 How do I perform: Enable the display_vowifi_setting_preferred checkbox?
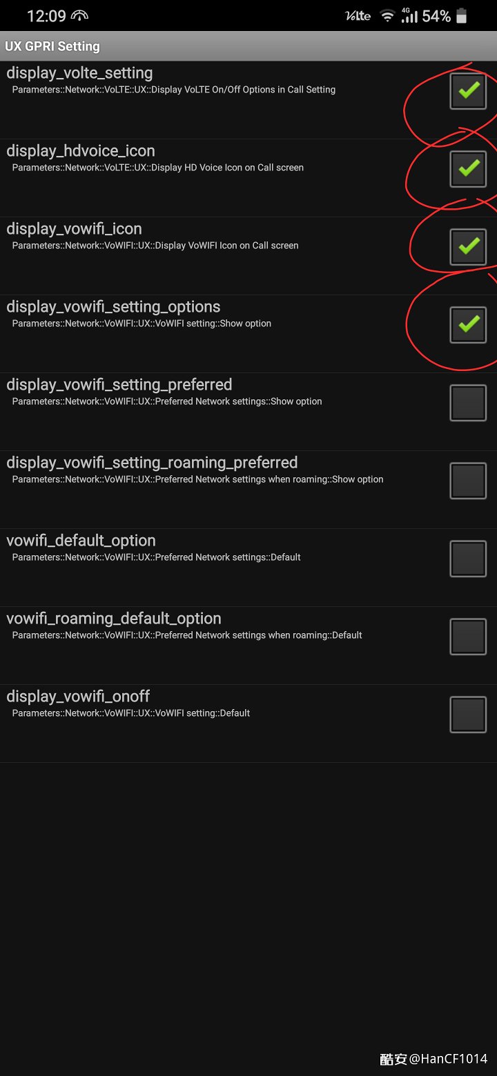point(468,403)
